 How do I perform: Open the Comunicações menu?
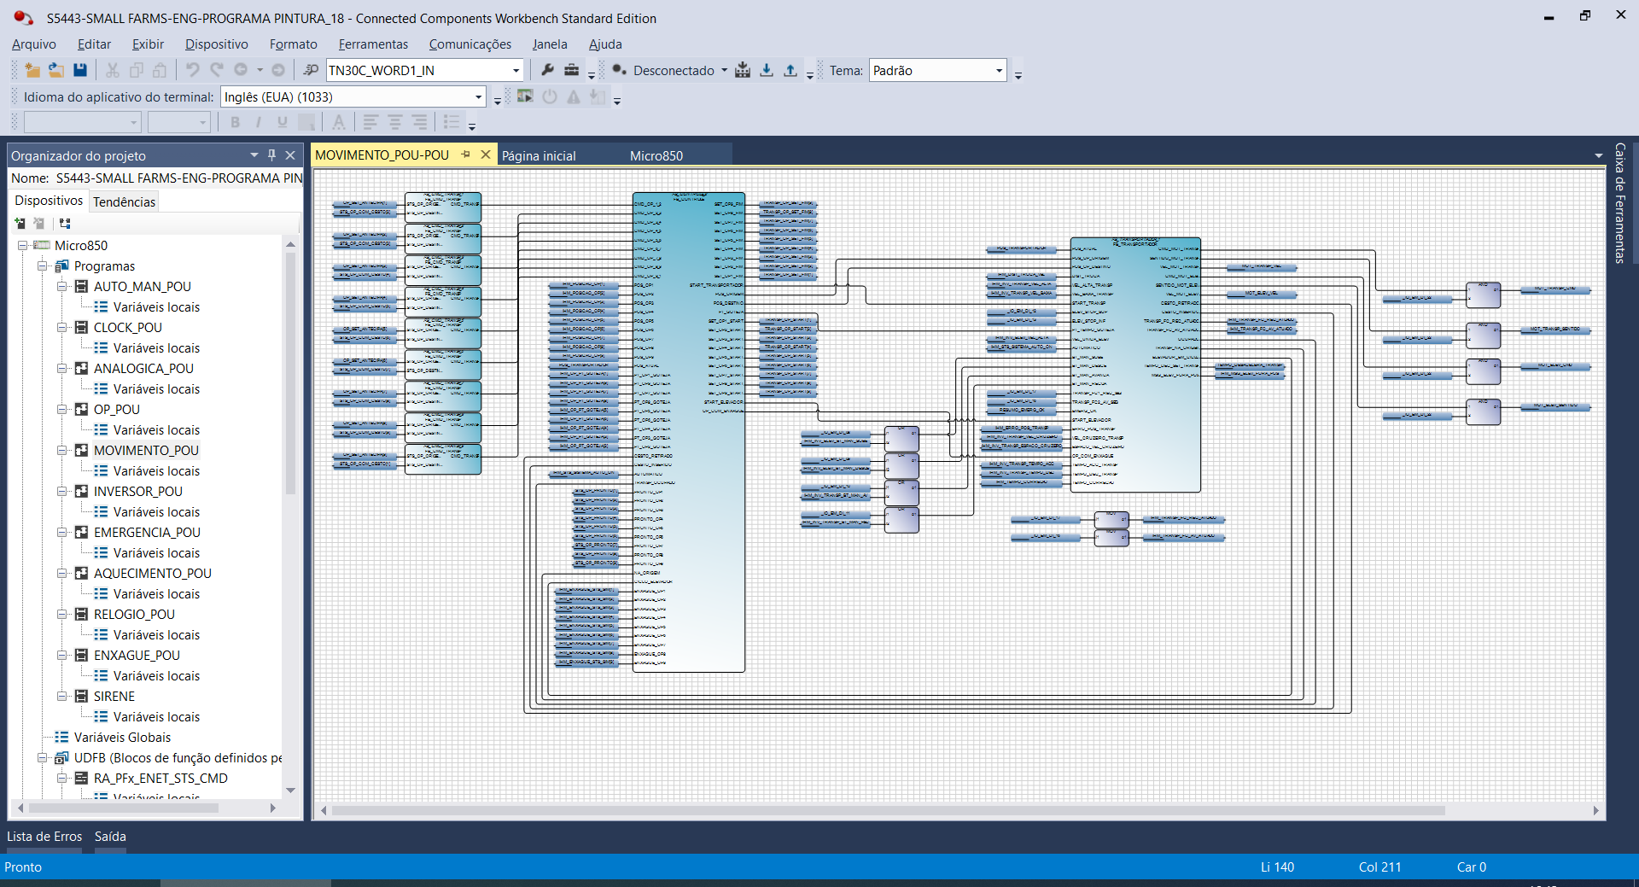(470, 44)
